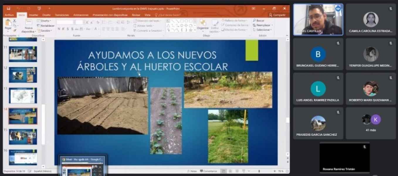Click the Compartir button
Screen dimensions: 398x176
tap(277, 15)
